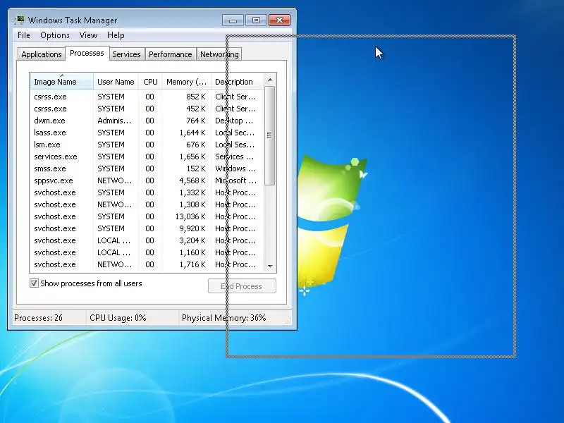Screen dimensions: 564x423
Task: Sort by CPU column header
Action: (x=150, y=82)
